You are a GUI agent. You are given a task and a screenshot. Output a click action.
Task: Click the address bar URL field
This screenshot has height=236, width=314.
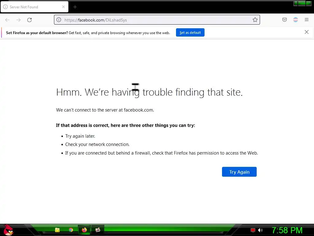tap(157, 20)
